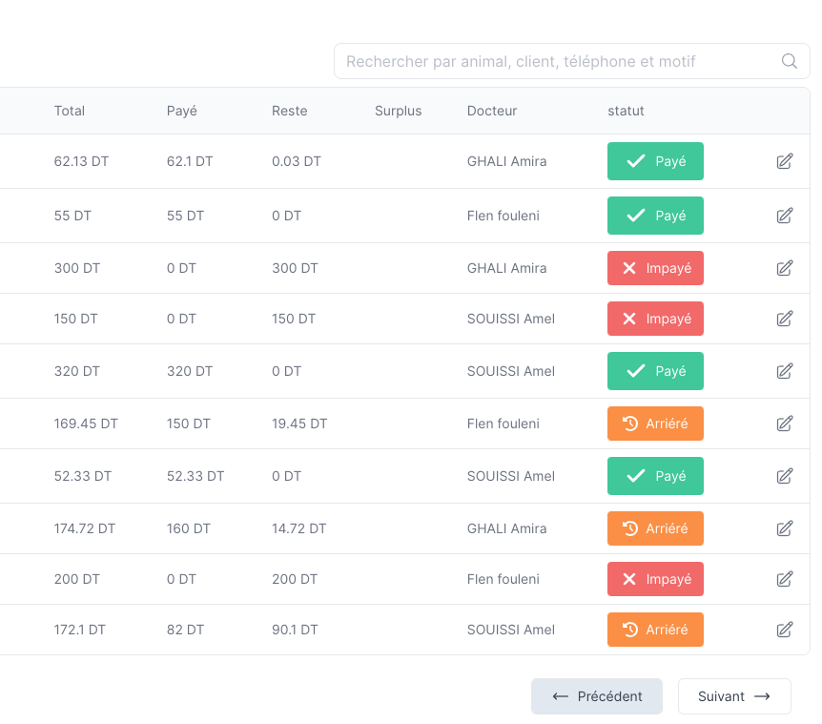This screenshot has width=822, height=724.
Task: Click Arriéré badge on 169.45 DT row
Action: click(x=655, y=424)
